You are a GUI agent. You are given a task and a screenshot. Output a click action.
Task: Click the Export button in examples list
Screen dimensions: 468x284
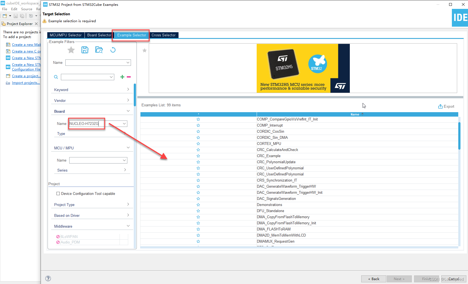(x=446, y=106)
